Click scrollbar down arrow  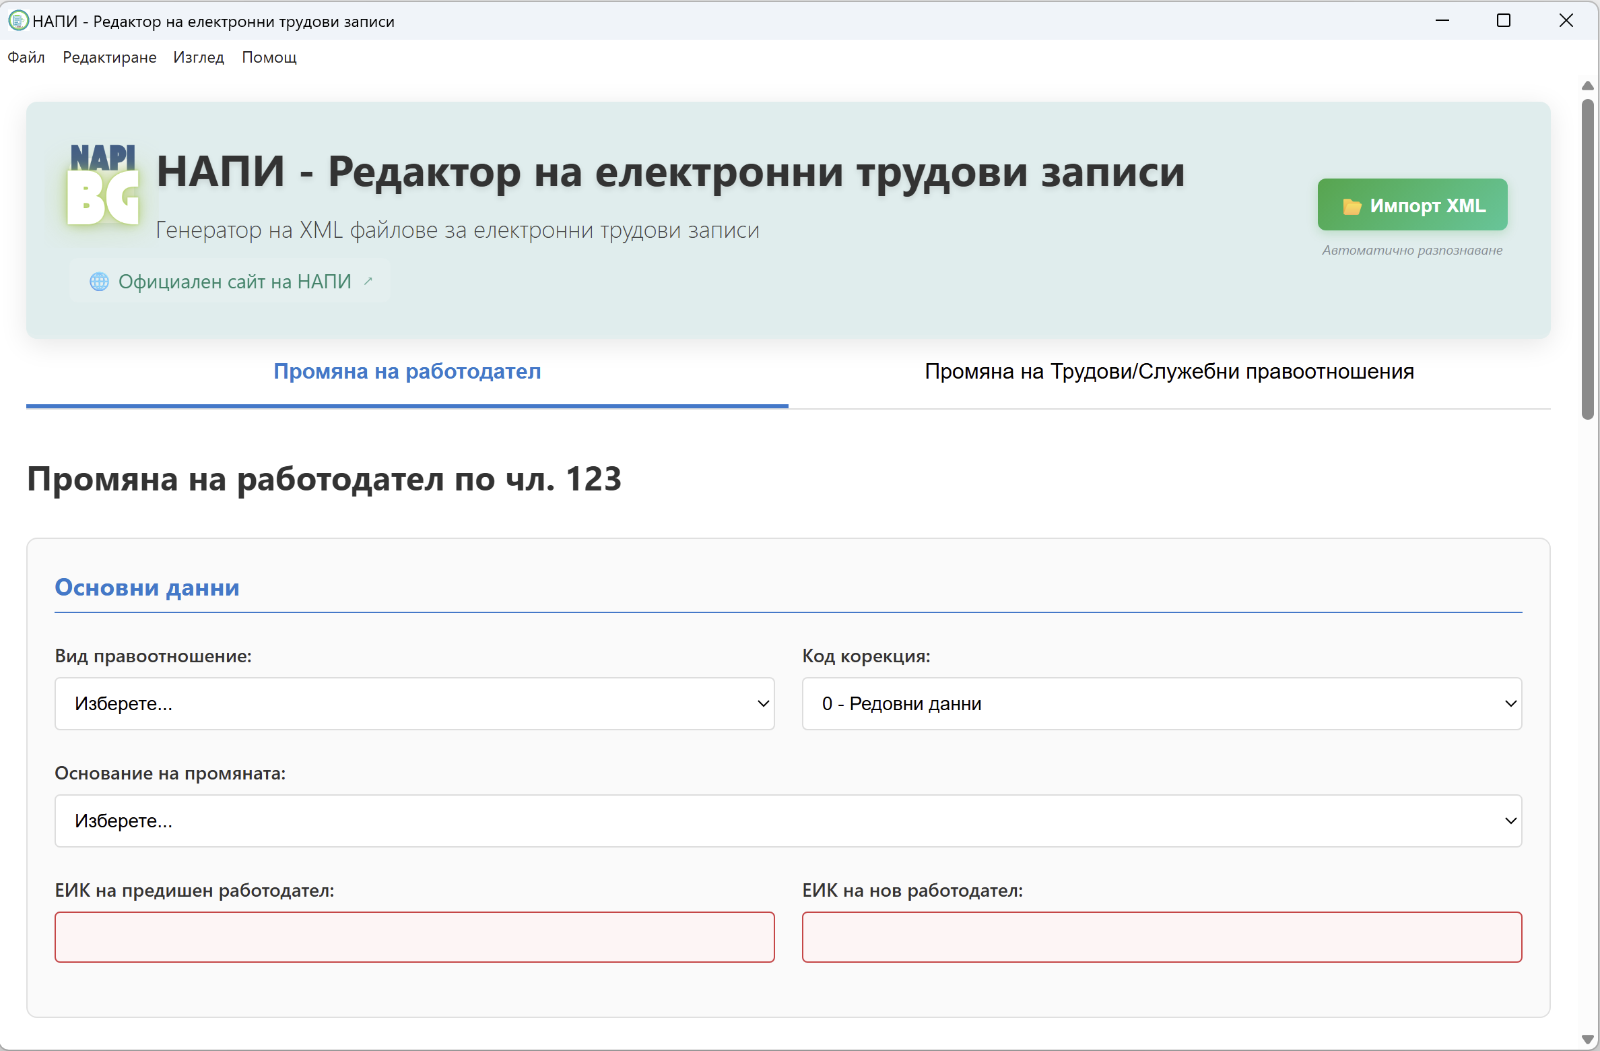1587,1039
